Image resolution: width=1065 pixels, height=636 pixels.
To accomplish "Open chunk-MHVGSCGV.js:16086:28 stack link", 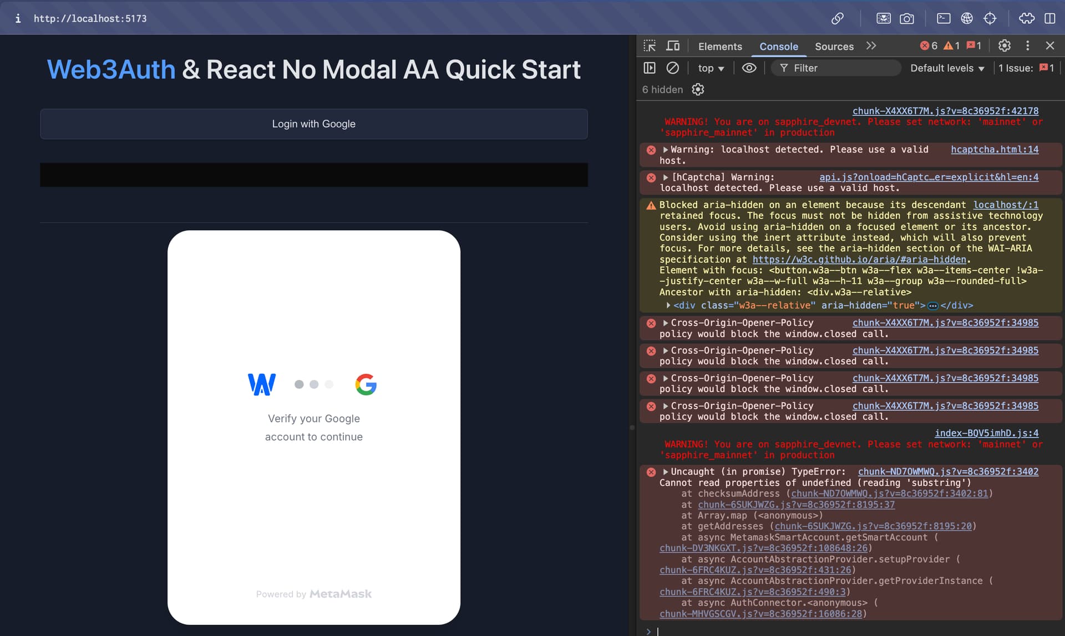I will click(760, 614).
